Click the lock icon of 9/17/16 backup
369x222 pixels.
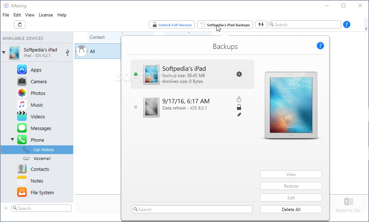pyautogui.click(x=239, y=107)
